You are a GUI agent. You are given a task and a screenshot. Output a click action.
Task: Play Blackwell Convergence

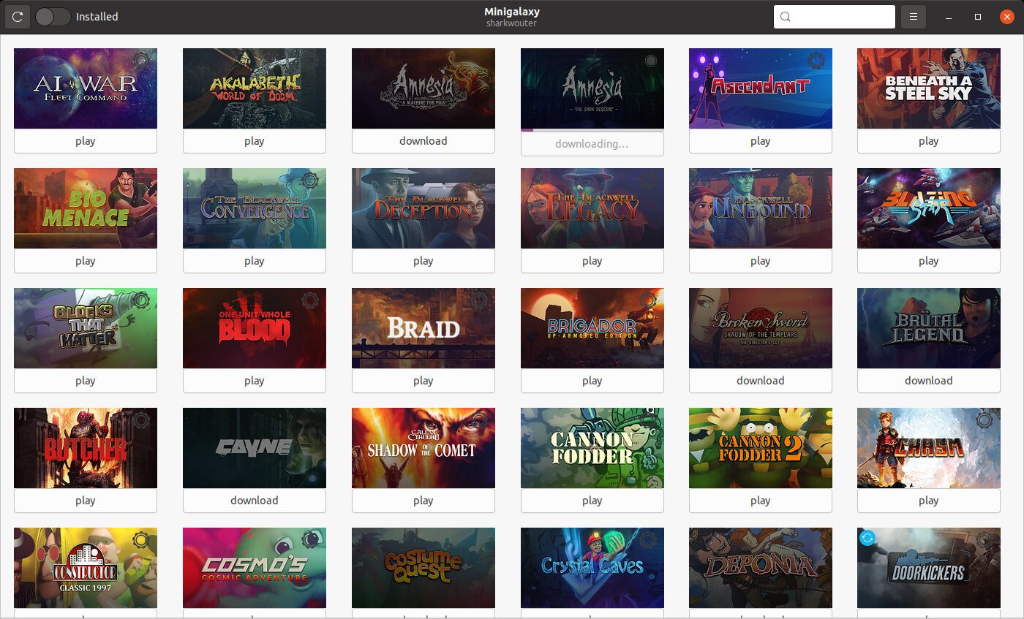255,261
